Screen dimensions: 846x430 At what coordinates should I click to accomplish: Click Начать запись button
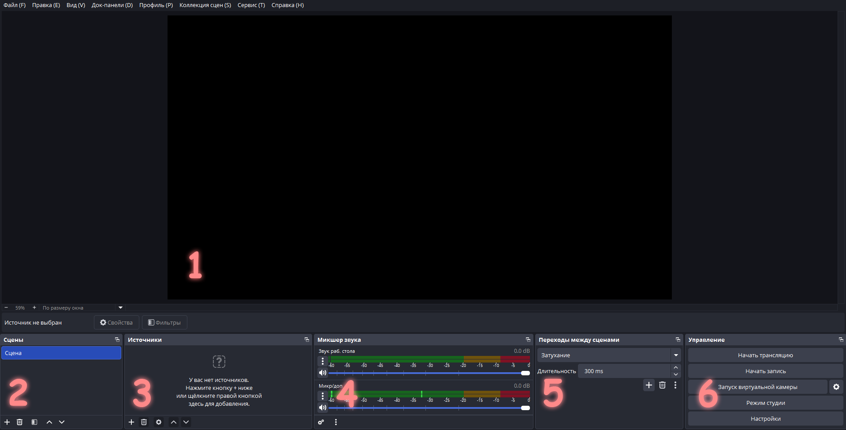[765, 371]
